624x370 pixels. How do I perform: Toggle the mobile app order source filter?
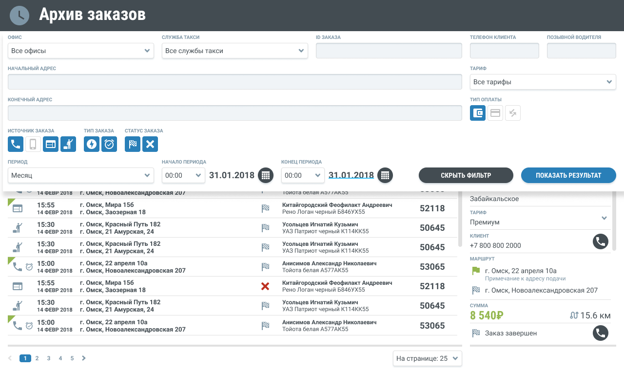point(33,144)
